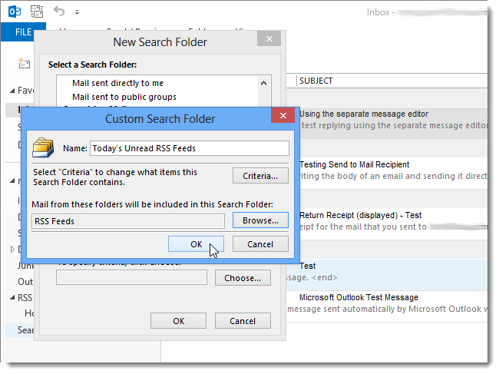Image resolution: width=499 pixels, height=374 pixels.
Task: Click the Criteria... button
Action: click(x=260, y=176)
